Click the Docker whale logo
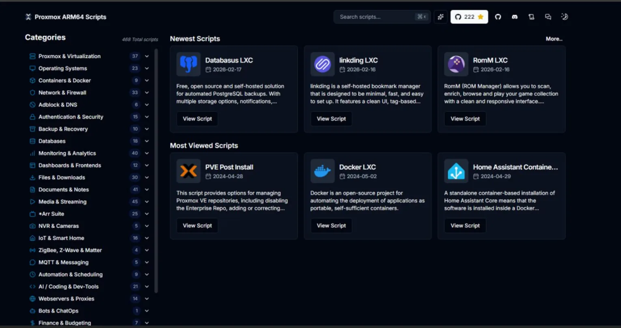 pyautogui.click(x=322, y=171)
